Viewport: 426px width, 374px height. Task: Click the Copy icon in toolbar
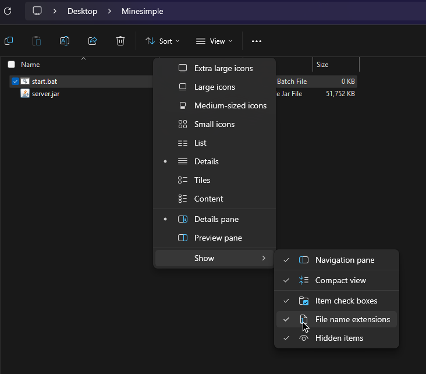coord(9,41)
